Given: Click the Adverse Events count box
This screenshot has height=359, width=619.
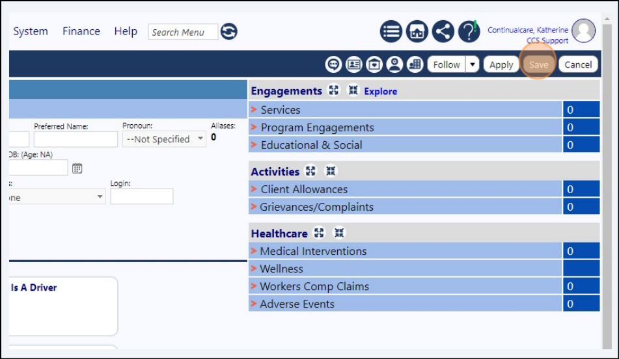Looking at the screenshot, I should [x=581, y=304].
